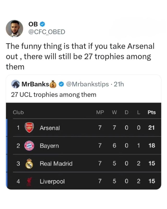Click the Liverpool club crest icon
Image resolution: width=167 pixels, height=209 pixels.
29,181
